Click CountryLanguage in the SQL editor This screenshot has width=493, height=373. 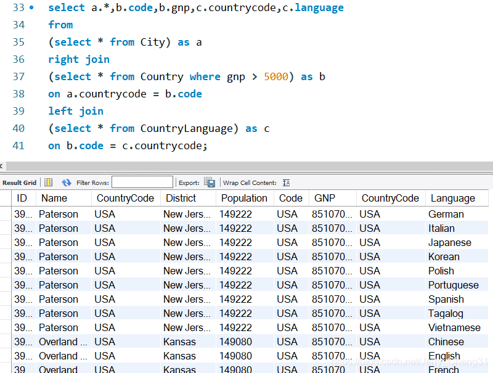[x=187, y=129]
